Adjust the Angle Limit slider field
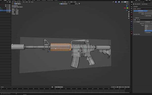The image size is (152, 95). pos(148,24)
